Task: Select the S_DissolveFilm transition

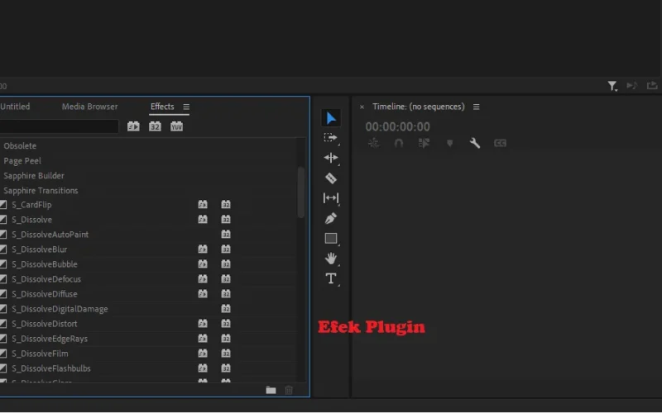Action: (40, 354)
